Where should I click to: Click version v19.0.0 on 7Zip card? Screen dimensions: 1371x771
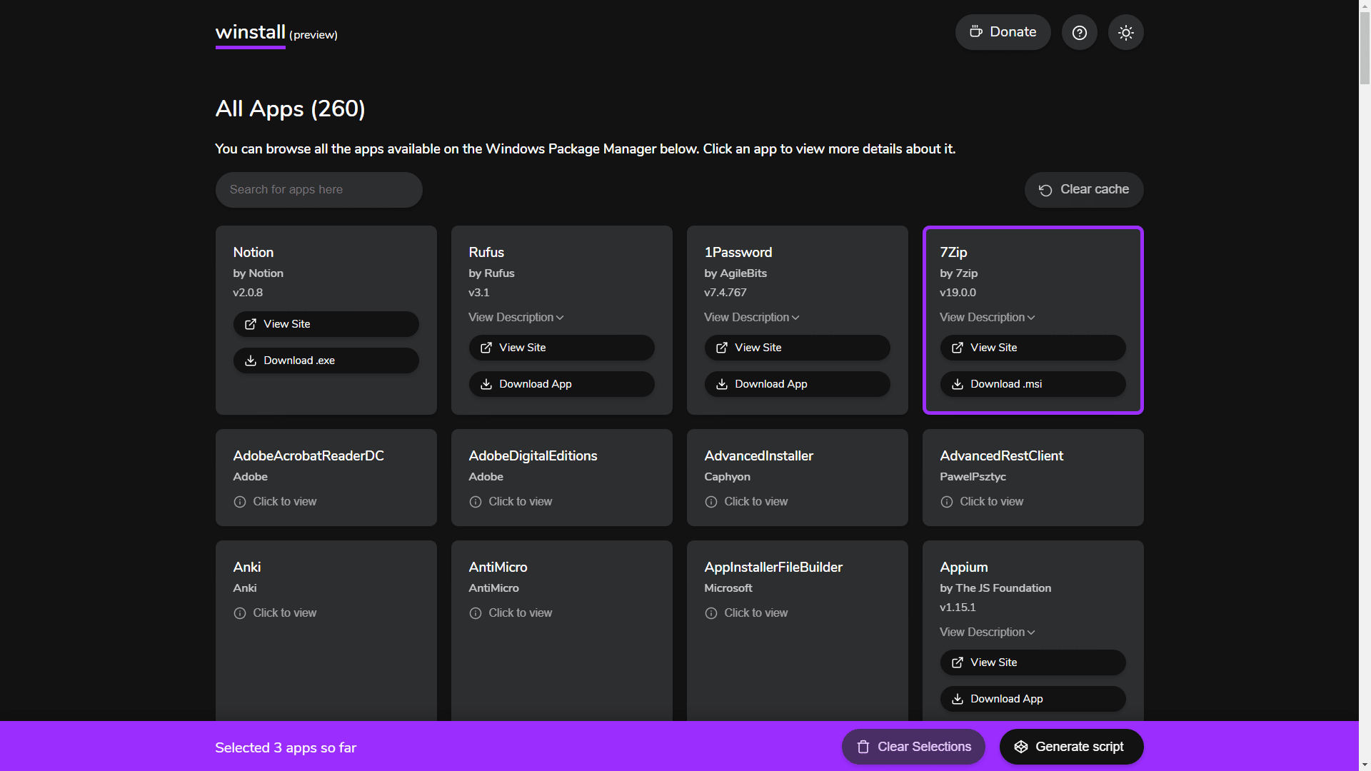958,293
